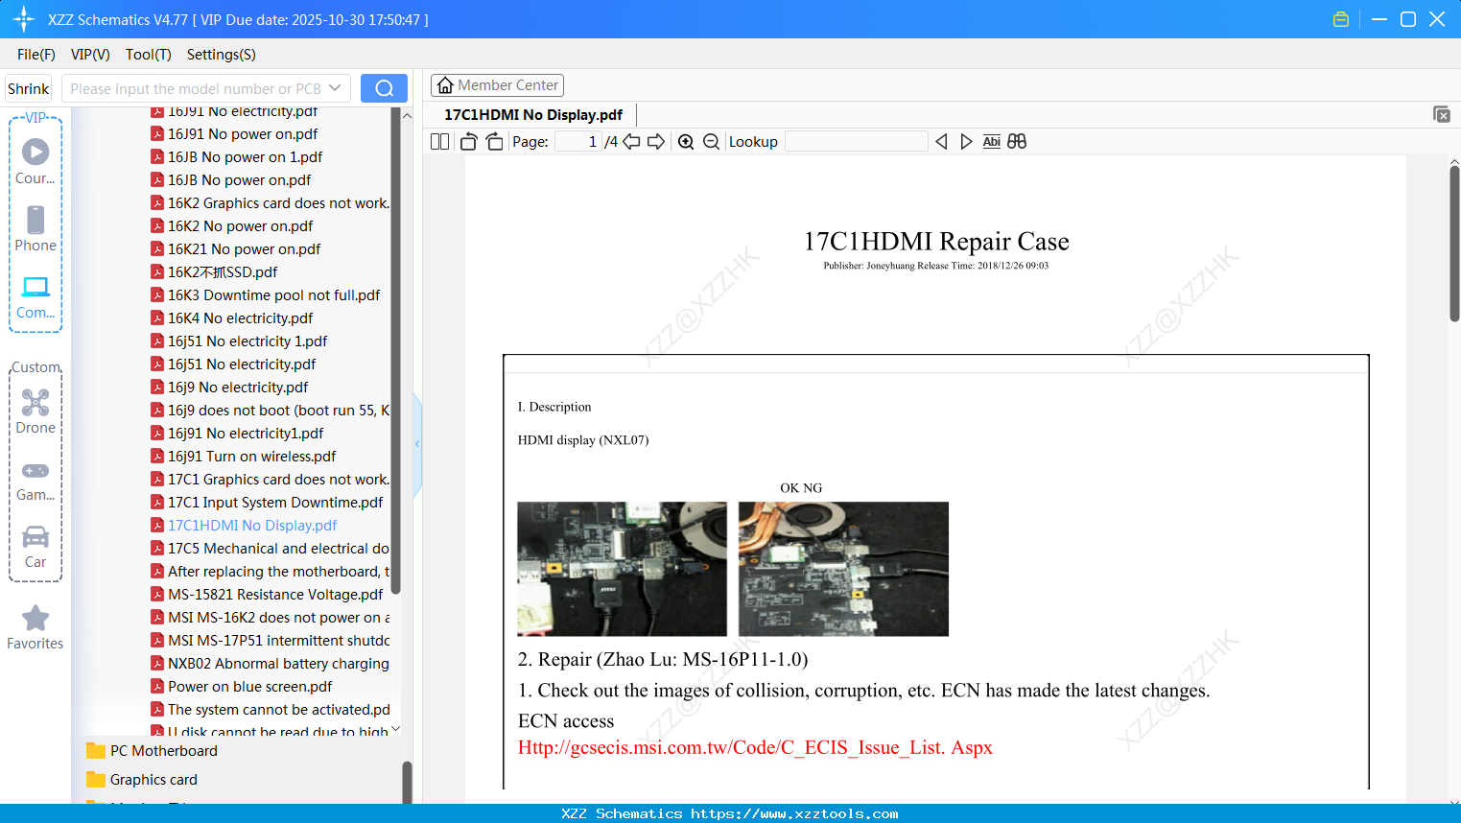Open Power on blue screen.pdf
1461x823 pixels.
click(x=242, y=687)
